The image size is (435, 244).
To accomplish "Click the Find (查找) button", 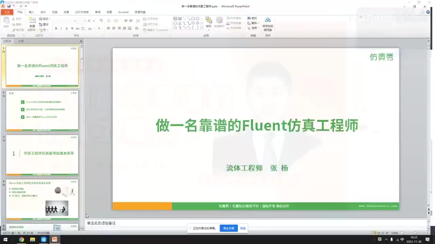I will click(252, 18).
